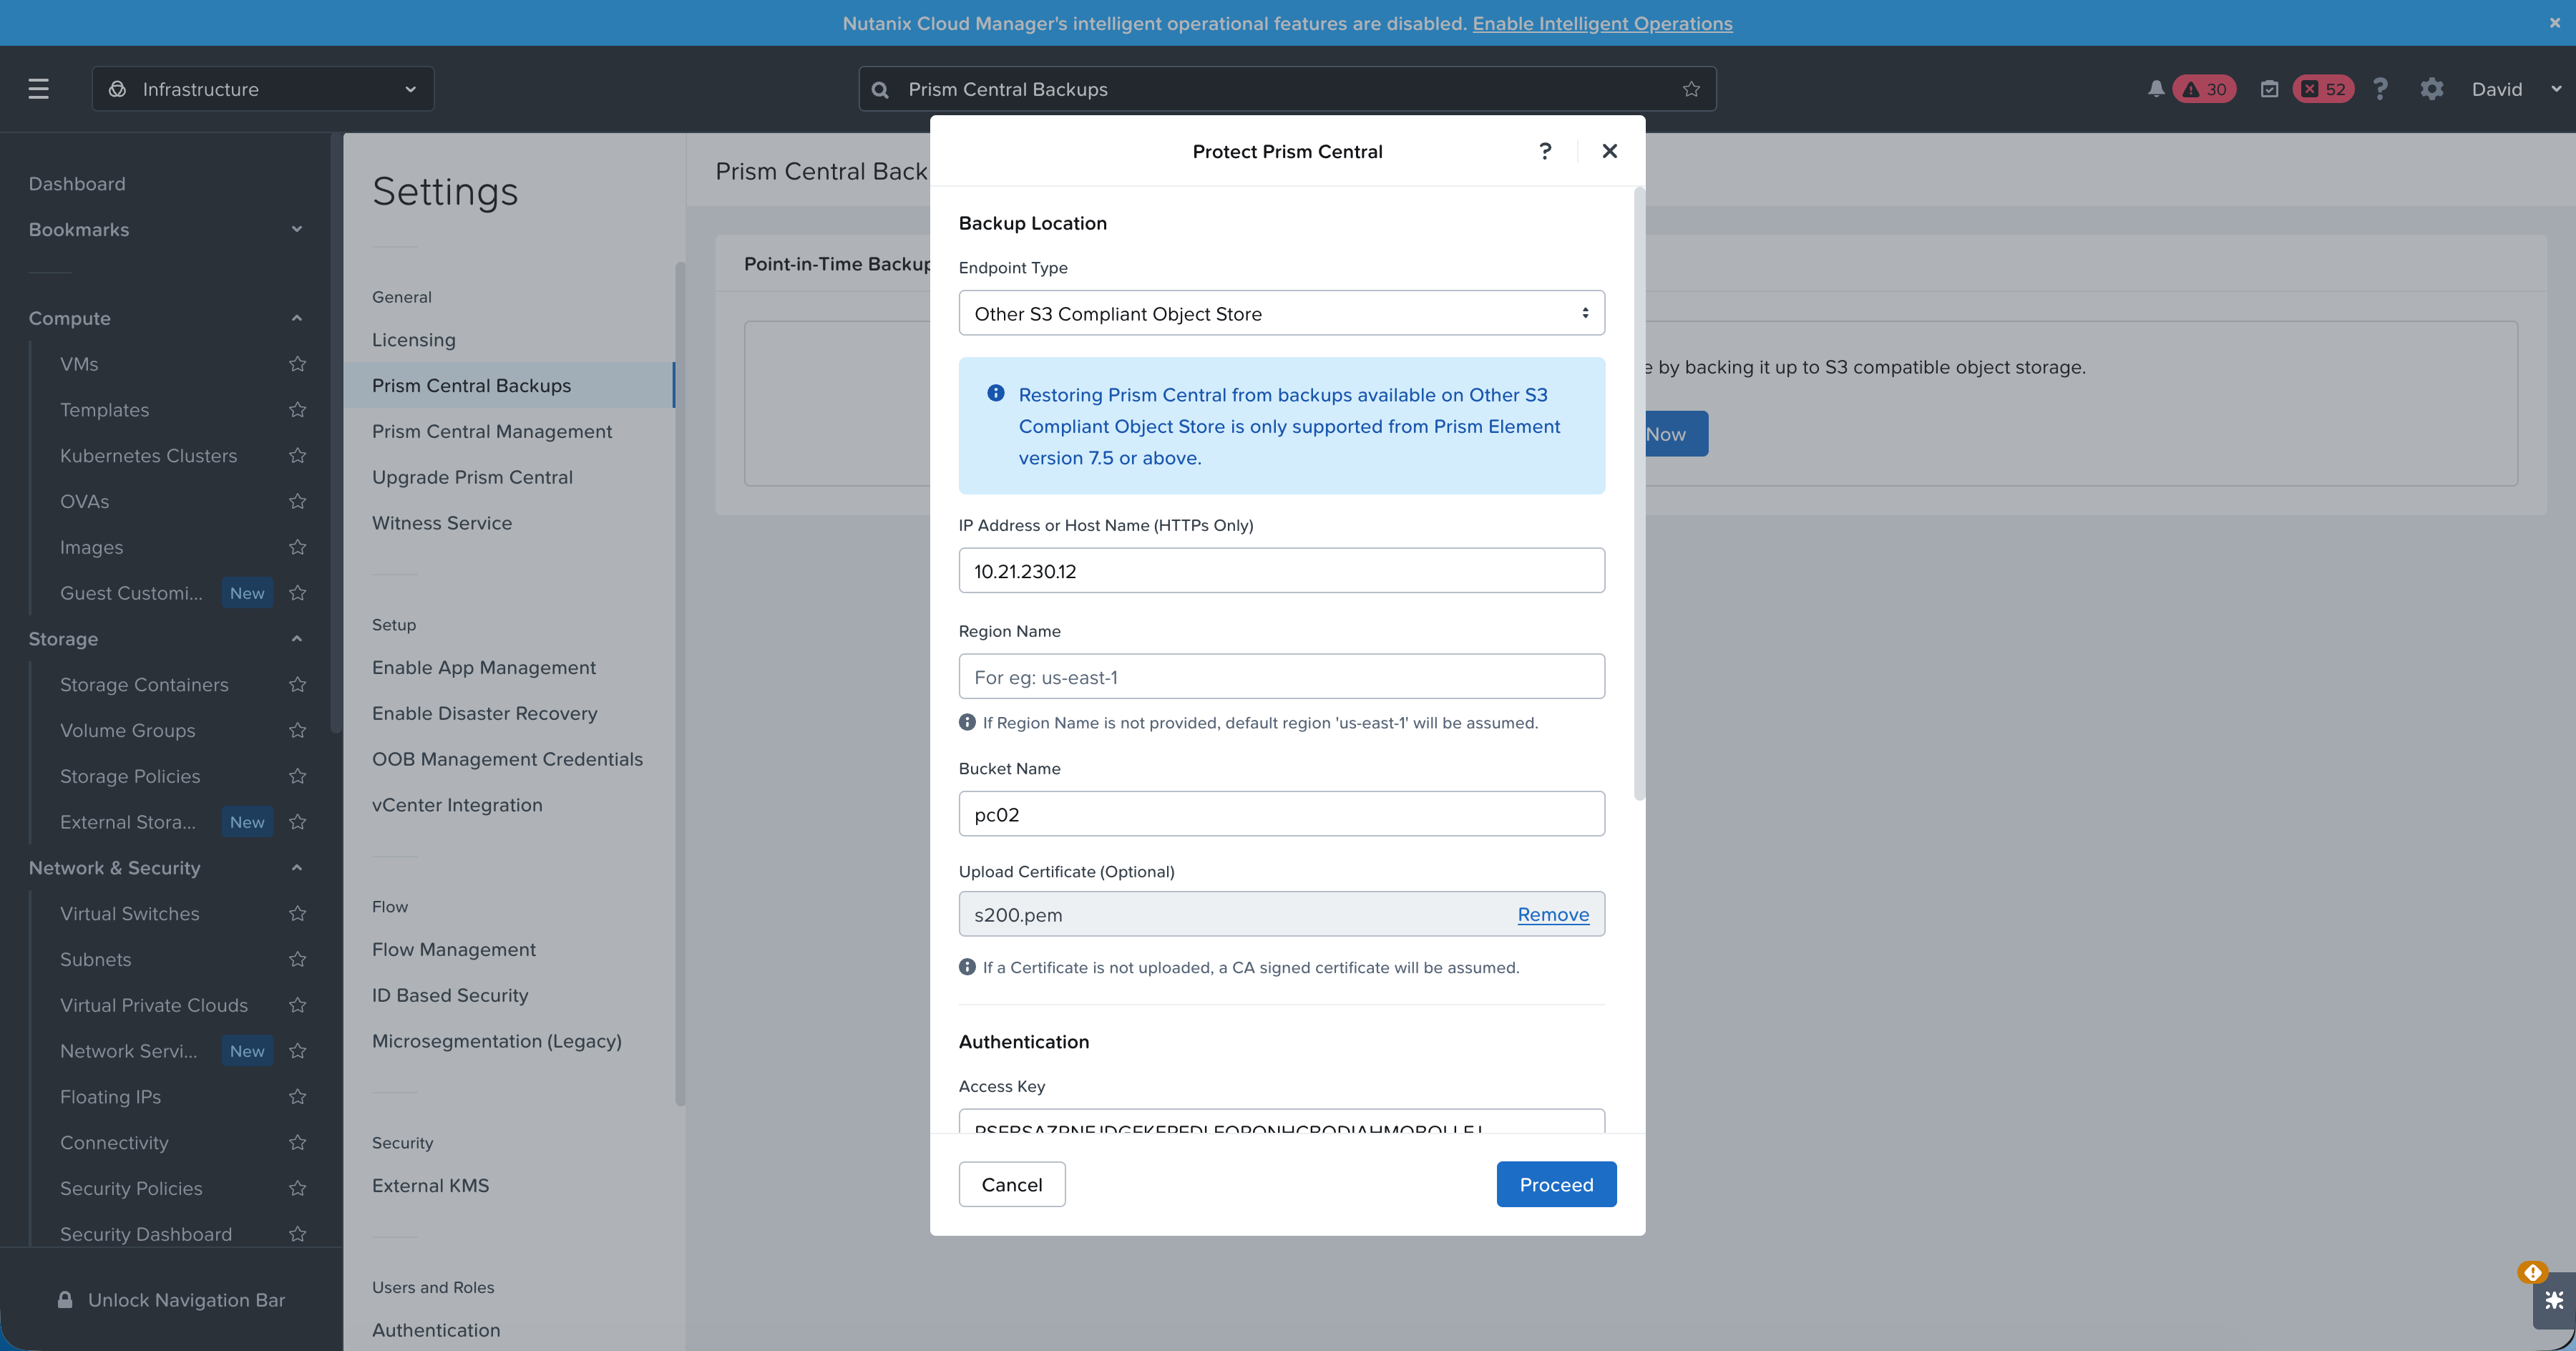
Task: Open Prism Central Management settings
Action: pos(491,431)
